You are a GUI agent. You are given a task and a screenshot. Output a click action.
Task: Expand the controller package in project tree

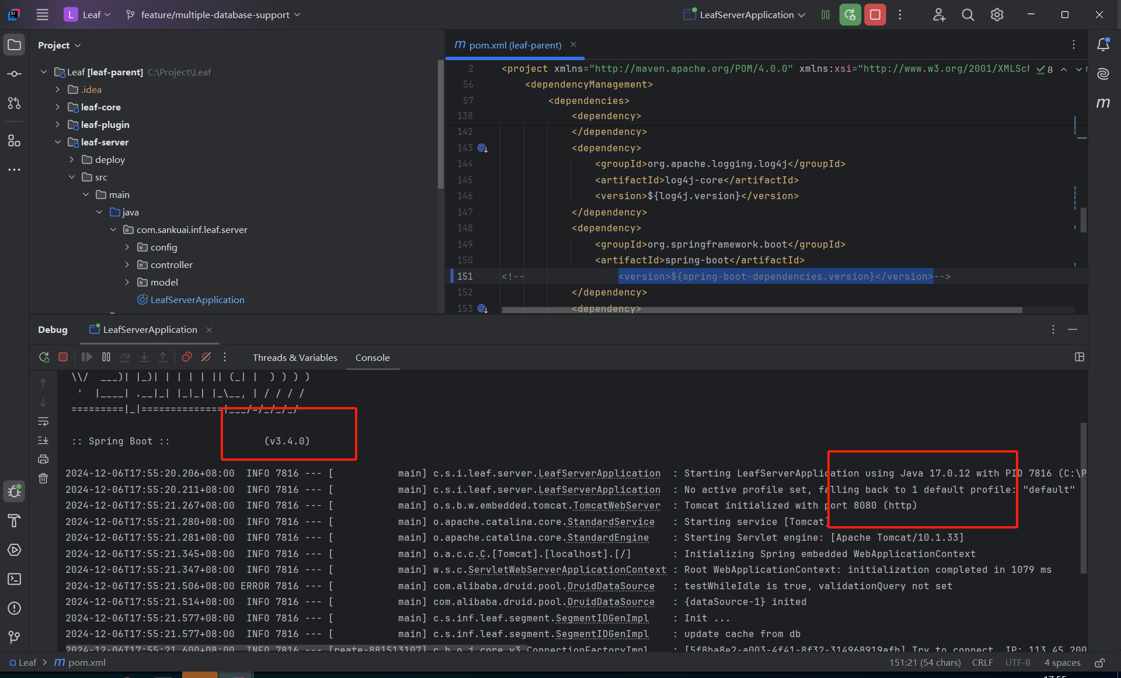tap(127, 265)
